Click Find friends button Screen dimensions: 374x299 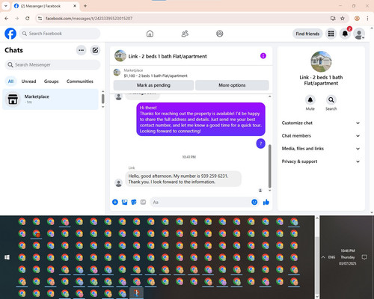coord(307,34)
